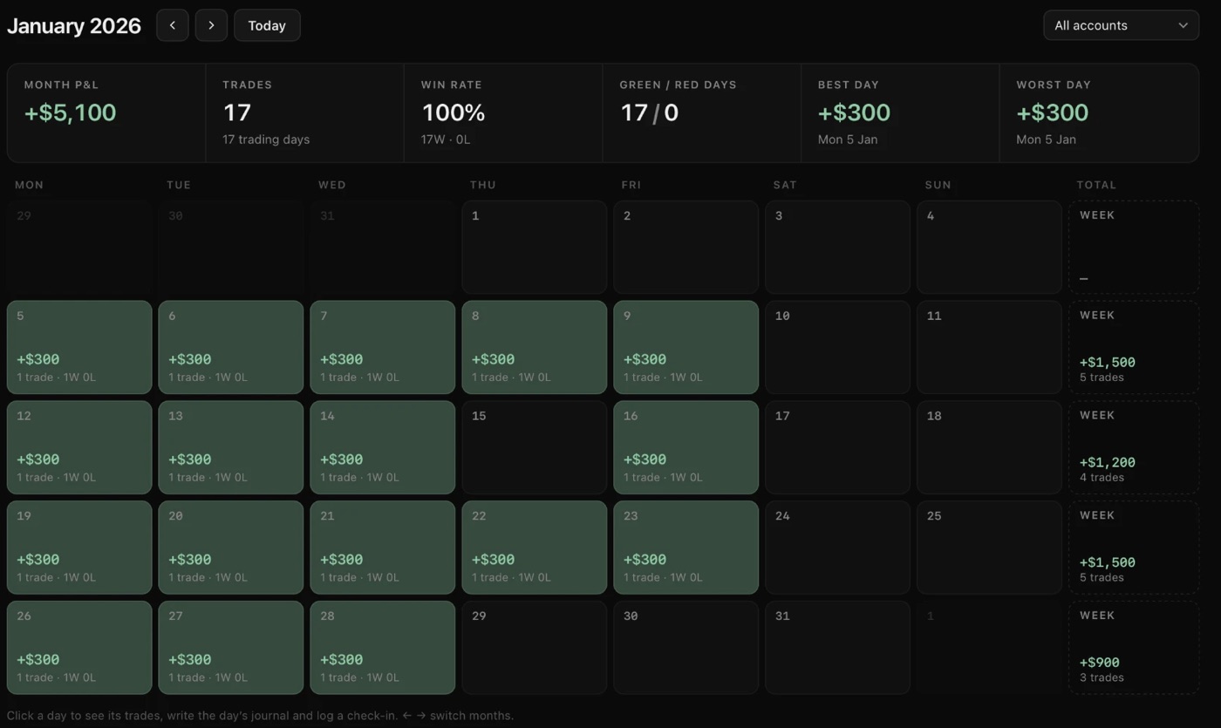Click the January 2 day cell

point(686,248)
